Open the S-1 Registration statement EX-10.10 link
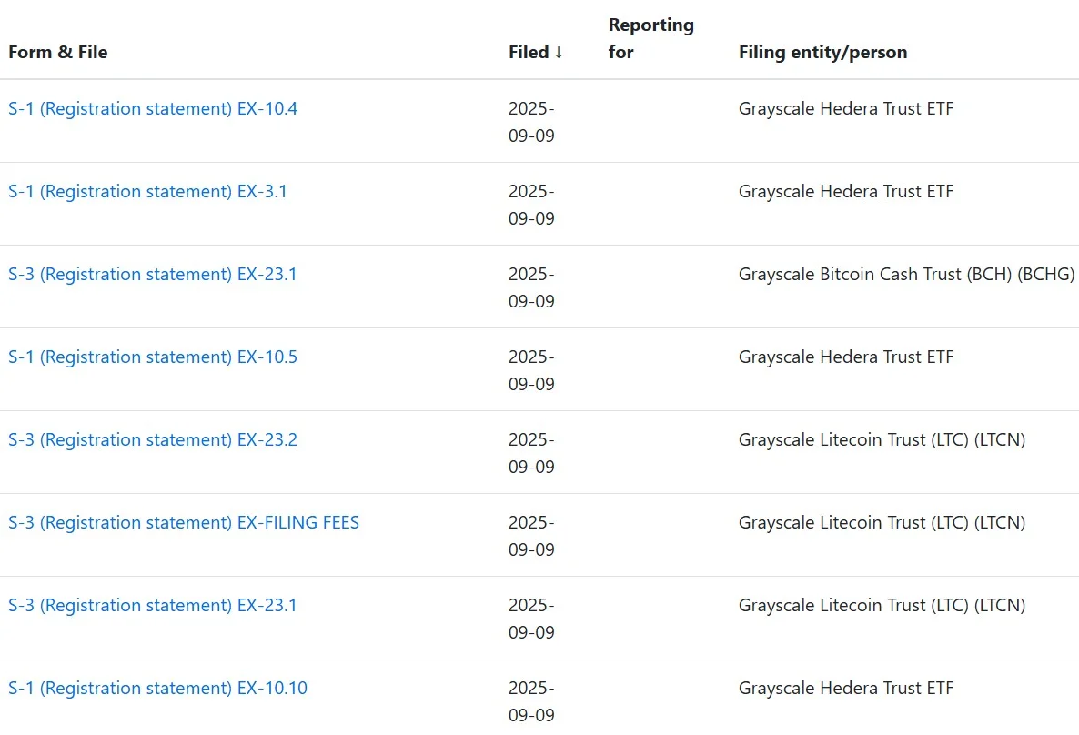Image resolution: width=1079 pixels, height=735 pixels. click(x=157, y=688)
